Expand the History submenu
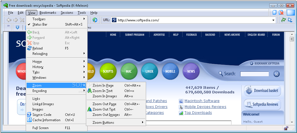 (57, 67)
